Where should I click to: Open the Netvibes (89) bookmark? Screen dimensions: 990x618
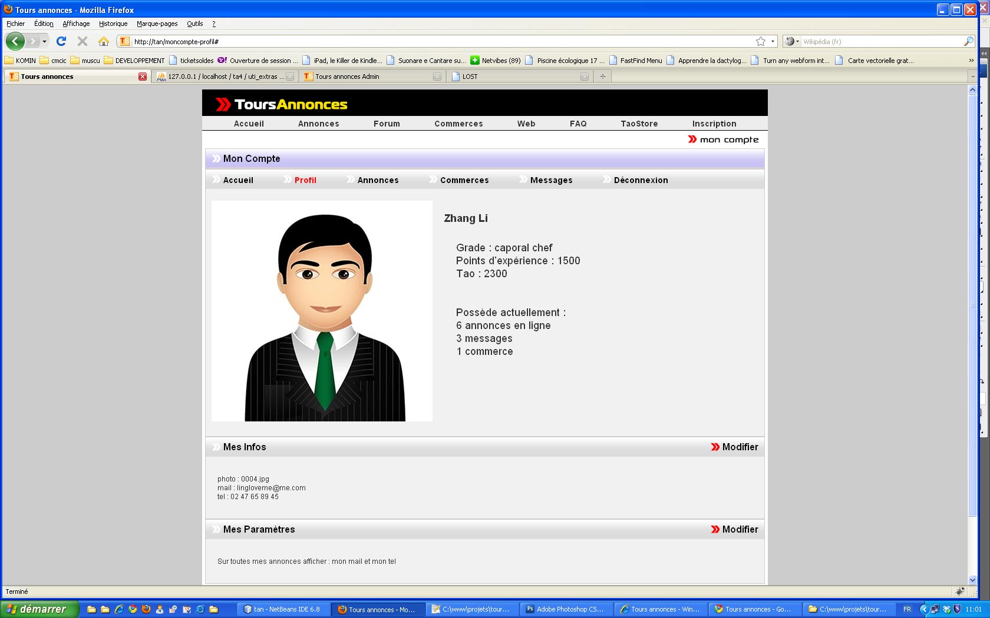496,60
